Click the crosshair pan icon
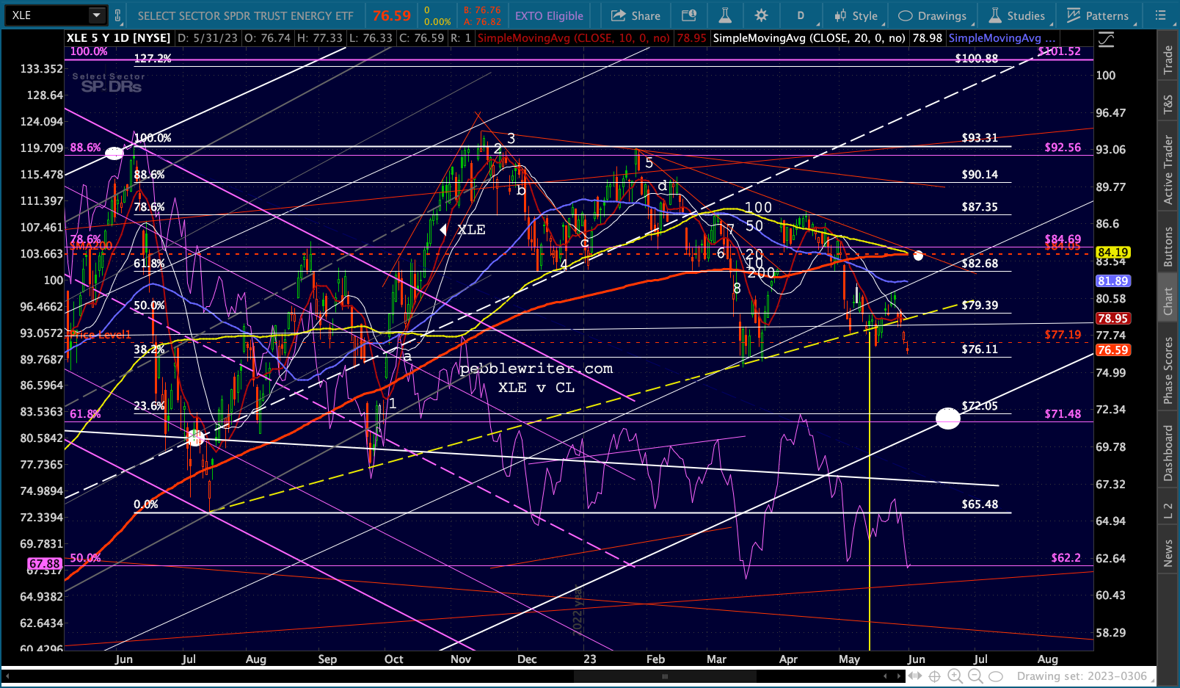 point(934,676)
